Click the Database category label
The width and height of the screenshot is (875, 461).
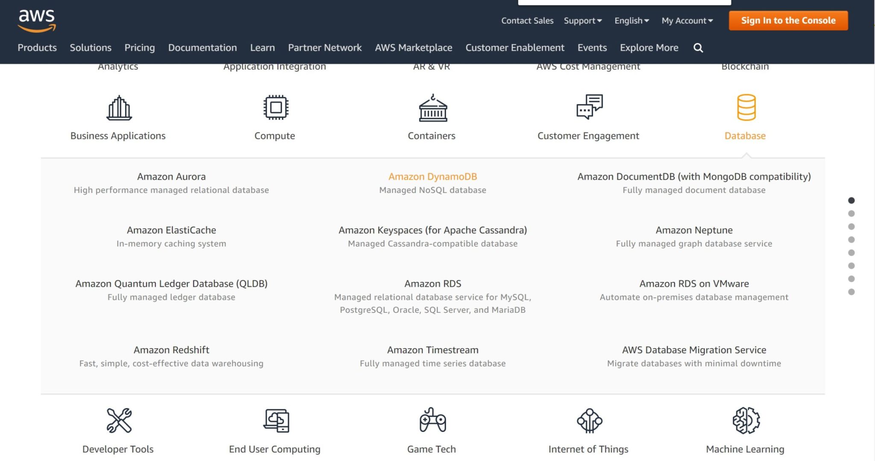coord(745,136)
